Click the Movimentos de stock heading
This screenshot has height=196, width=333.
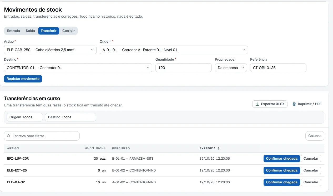(x=33, y=10)
